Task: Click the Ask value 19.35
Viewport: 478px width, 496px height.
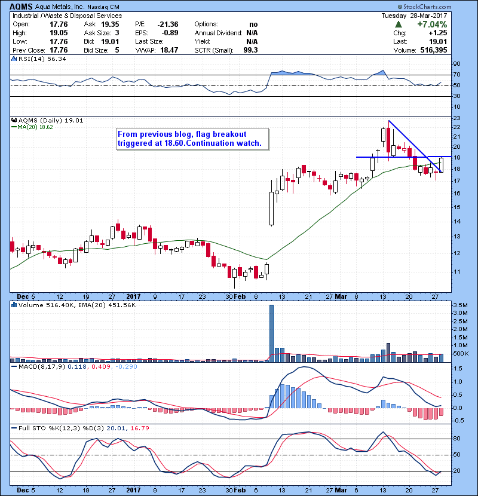Action: (110, 25)
